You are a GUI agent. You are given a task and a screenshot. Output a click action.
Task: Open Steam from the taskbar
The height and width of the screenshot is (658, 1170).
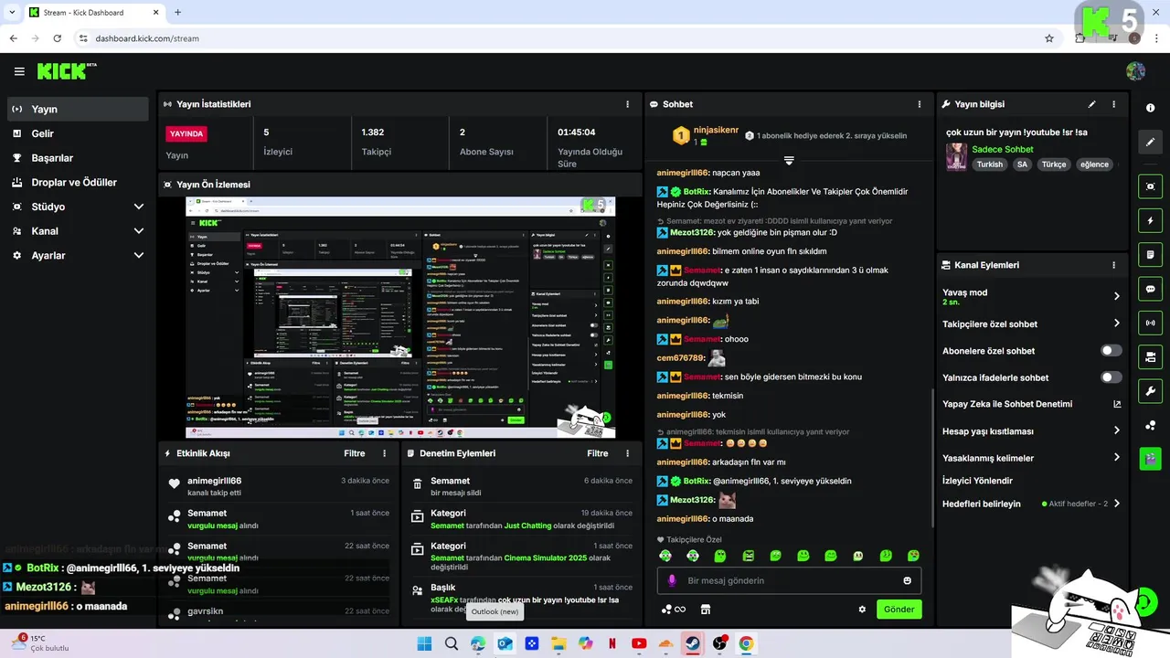693,643
